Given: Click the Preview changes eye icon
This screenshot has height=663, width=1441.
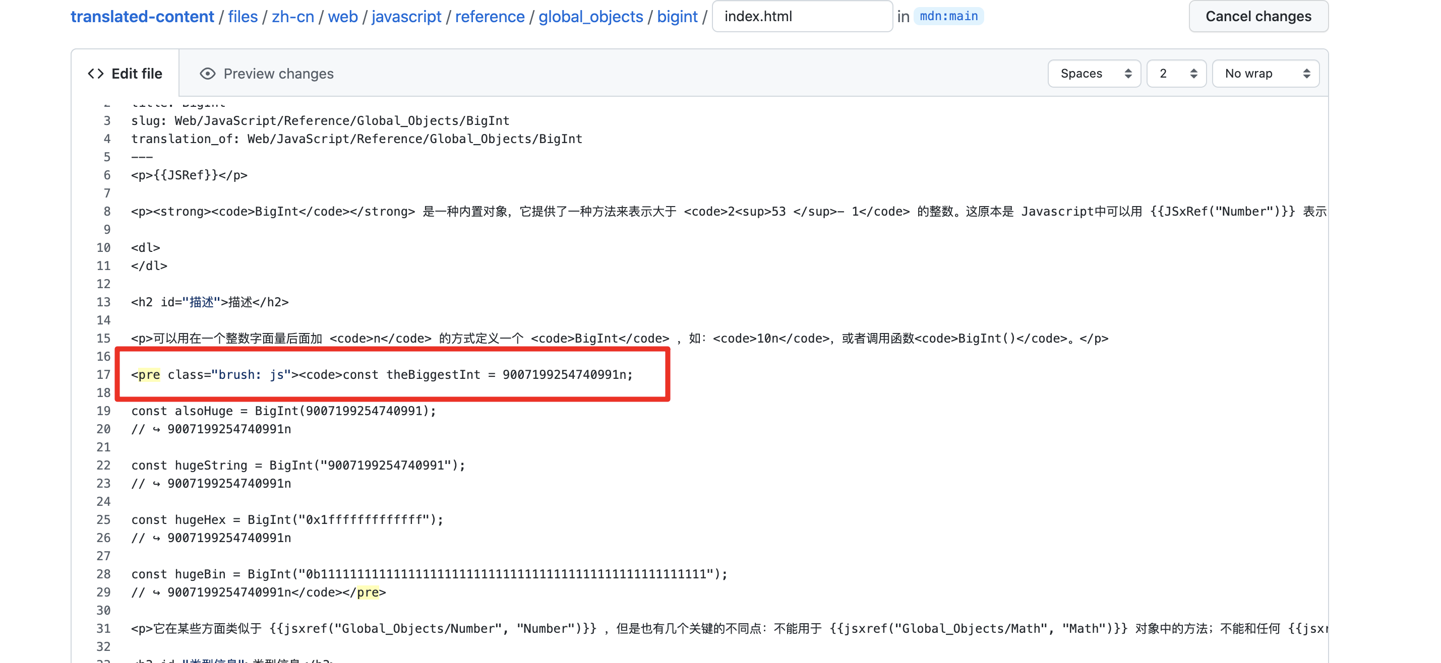Looking at the screenshot, I should point(208,74).
